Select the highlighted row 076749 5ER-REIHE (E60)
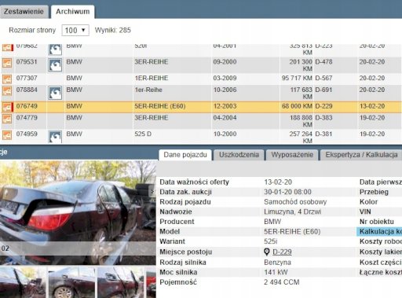The image size is (402, 298). [201, 107]
